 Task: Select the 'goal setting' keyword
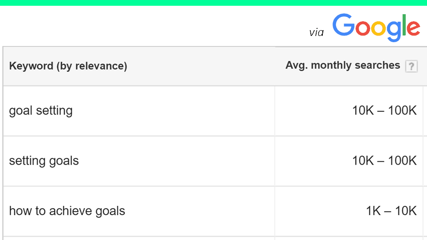[x=41, y=111]
